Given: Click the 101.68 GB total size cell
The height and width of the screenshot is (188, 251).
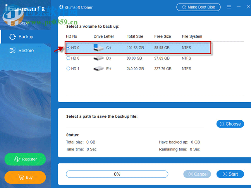Looking at the screenshot, I should point(135,48).
